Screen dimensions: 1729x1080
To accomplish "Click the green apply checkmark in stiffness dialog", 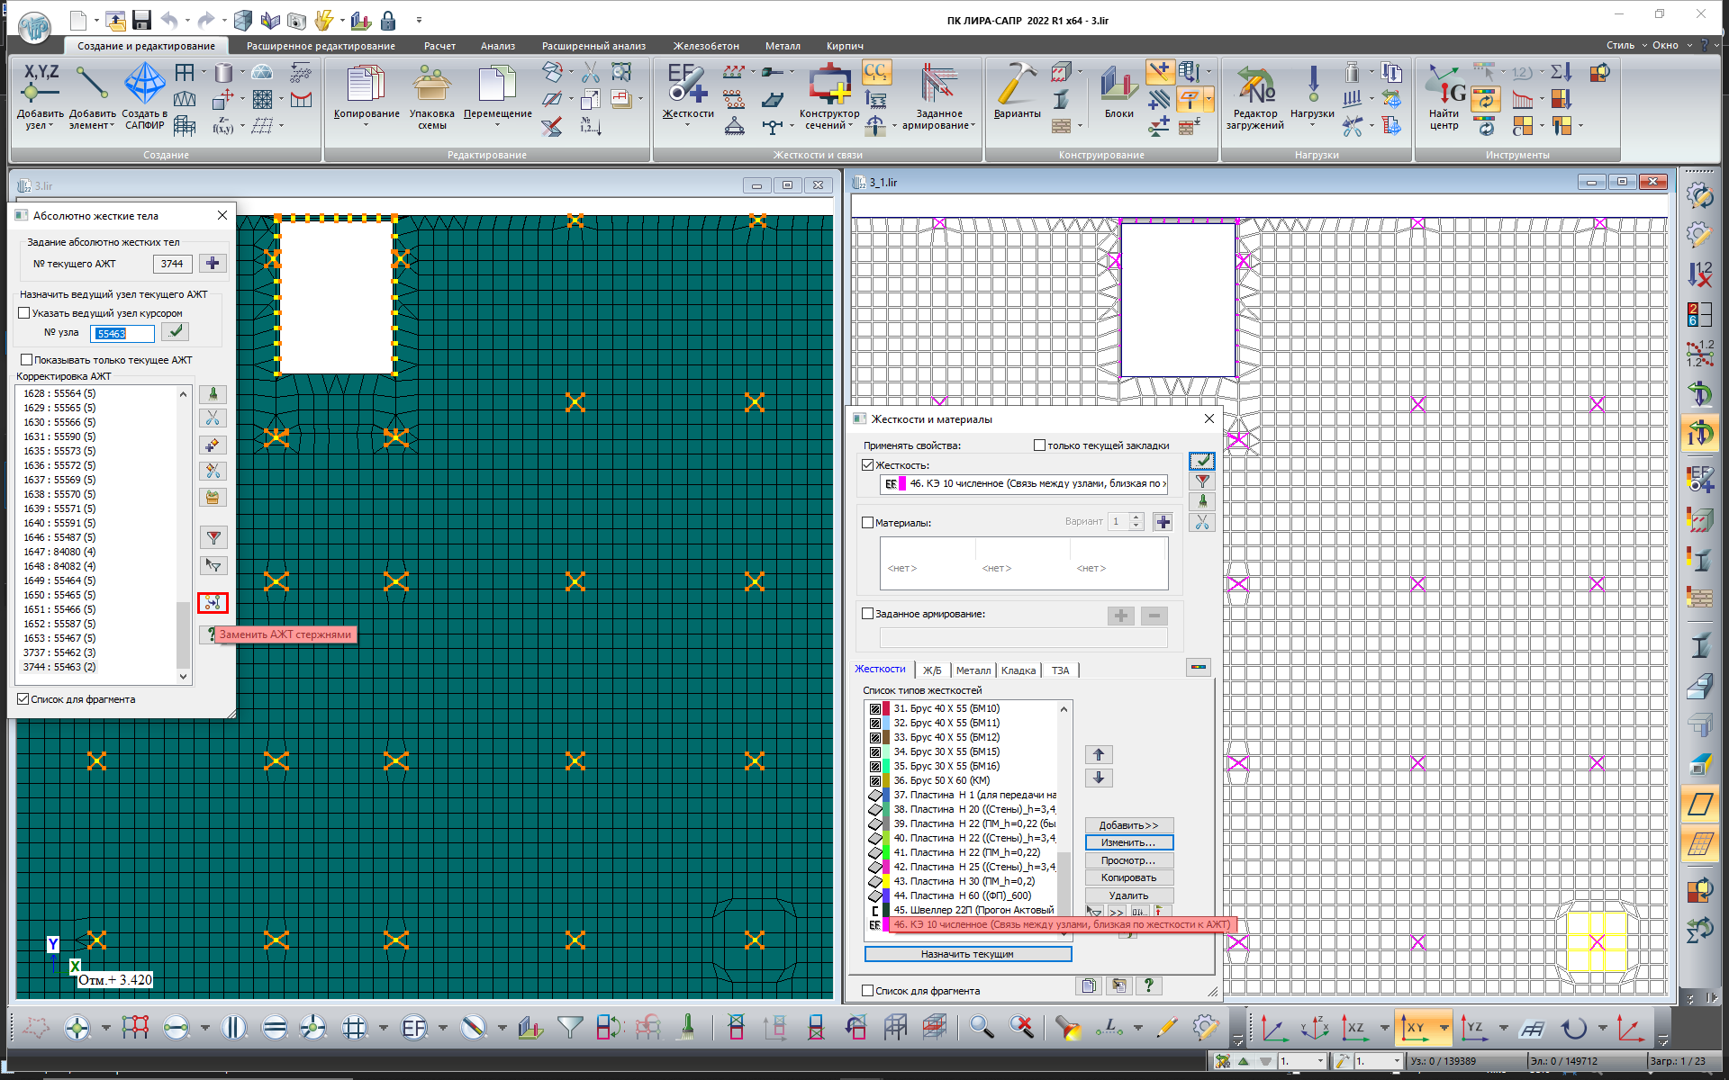I will tap(1201, 461).
